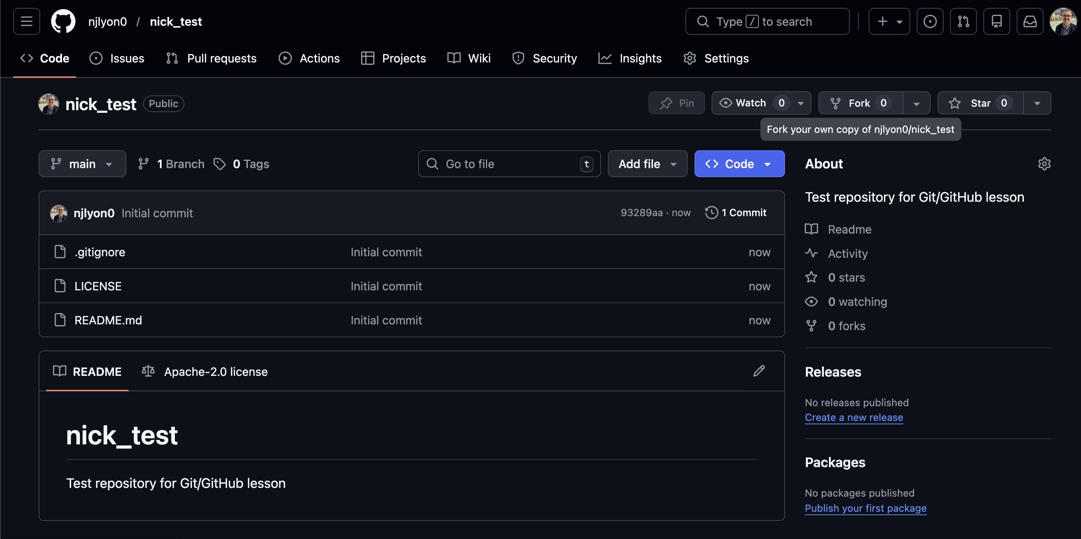Go to the GitHub homepage via Octocat logo
The width and height of the screenshot is (1081, 539).
[63, 22]
